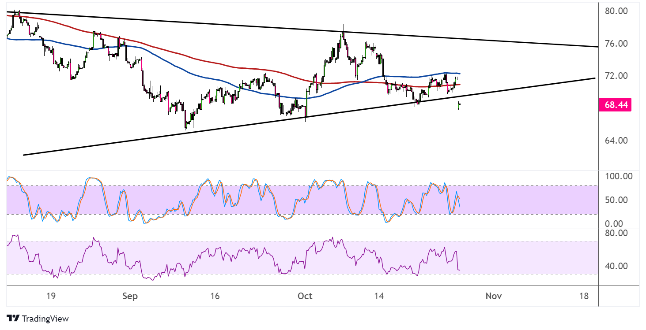Screen dimensions: 646x330
Task: Click the 76.00 price axis label
Action: pyautogui.click(x=616, y=43)
